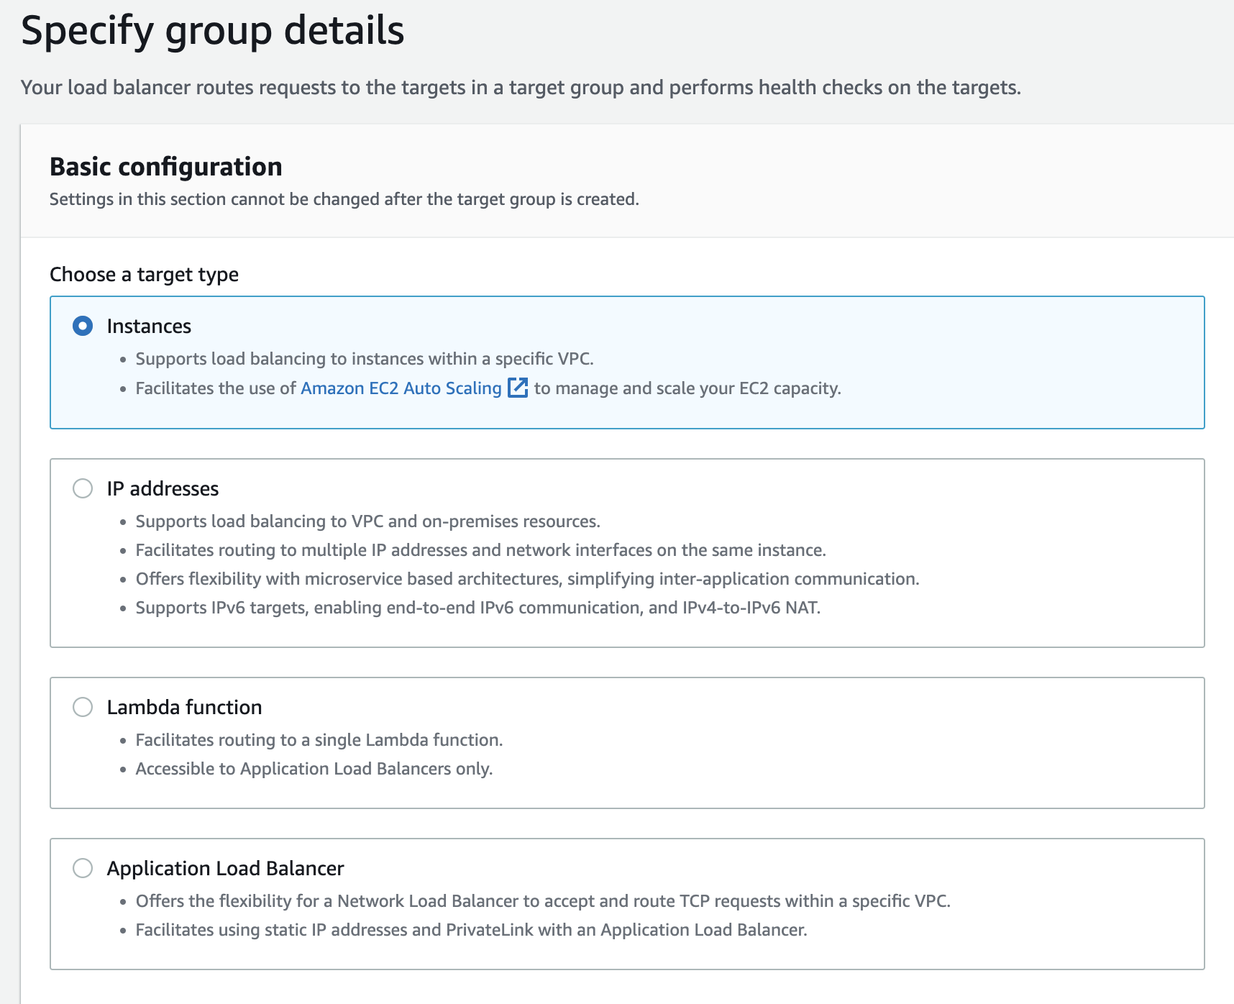Image resolution: width=1234 pixels, height=1004 pixels.
Task: Click the Specify group details page title
Action: click(212, 31)
